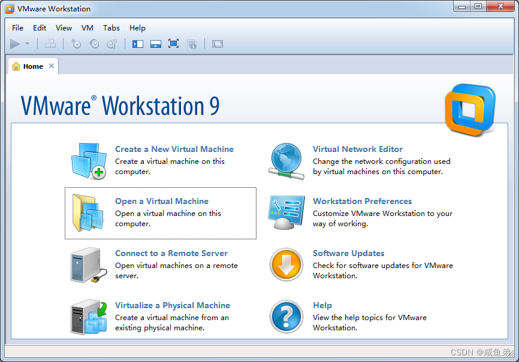Open the Tabs menu
Image resolution: width=519 pixels, height=362 pixels.
(x=111, y=28)
